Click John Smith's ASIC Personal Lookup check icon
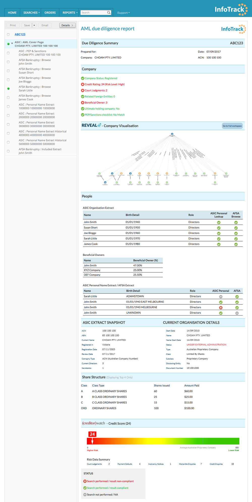252x502 pixels. point(219,222)
